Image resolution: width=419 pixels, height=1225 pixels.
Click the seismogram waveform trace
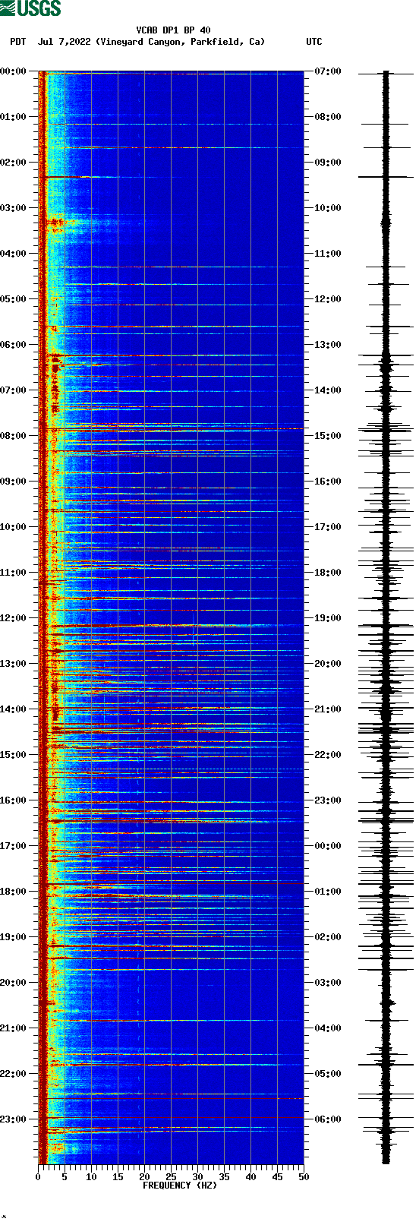coord(386,617)
